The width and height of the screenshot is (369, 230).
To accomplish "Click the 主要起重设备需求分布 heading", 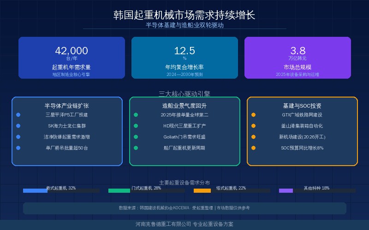I will coord(184,183).
